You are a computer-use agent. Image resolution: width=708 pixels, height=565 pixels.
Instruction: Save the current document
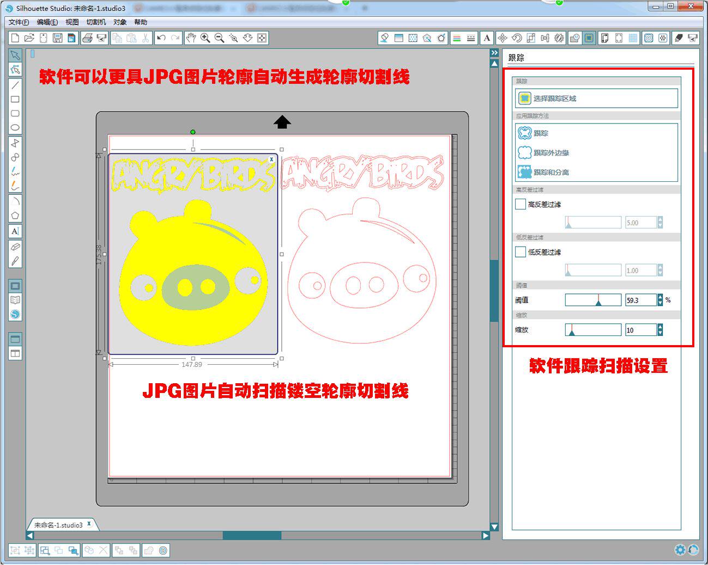click(x=57, y=38)
